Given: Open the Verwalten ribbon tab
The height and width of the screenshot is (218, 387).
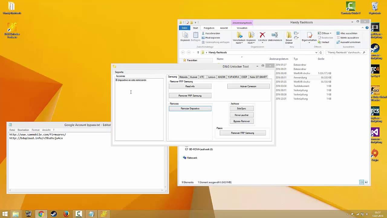Looking at the screenshot, I should pyautogui.click(x=242, y=28).
